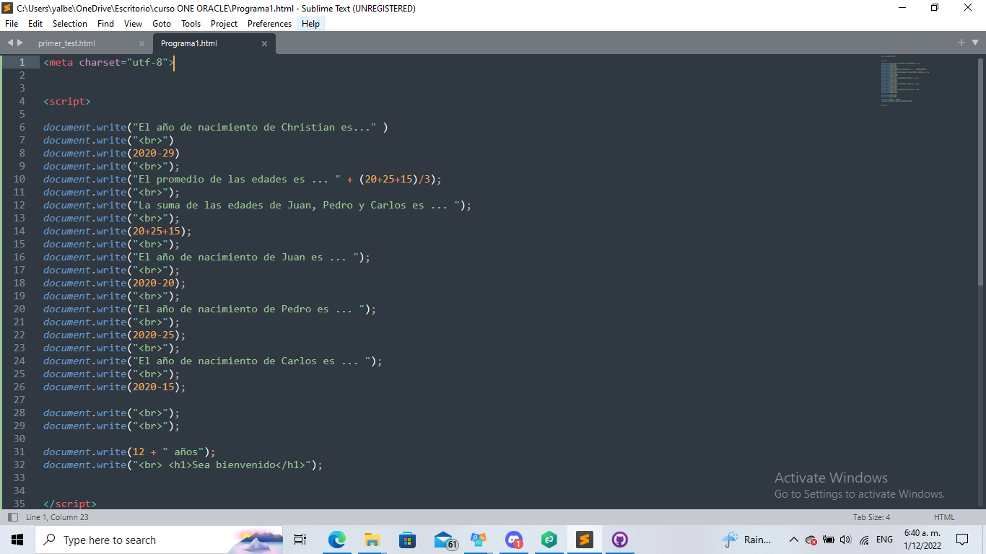This screenshot has height=554, width=986.
Task: Click the "Christian es..." string on line 6
Action: tap(254, 127)
